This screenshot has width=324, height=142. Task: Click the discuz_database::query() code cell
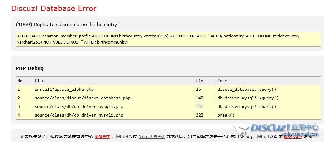point(268,89)
